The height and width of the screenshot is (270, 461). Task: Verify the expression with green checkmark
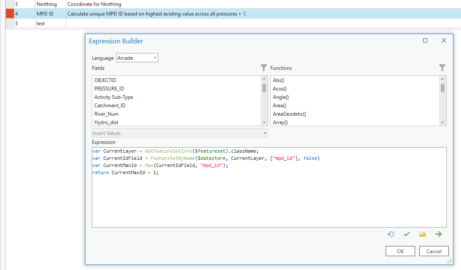pos(406,234)
